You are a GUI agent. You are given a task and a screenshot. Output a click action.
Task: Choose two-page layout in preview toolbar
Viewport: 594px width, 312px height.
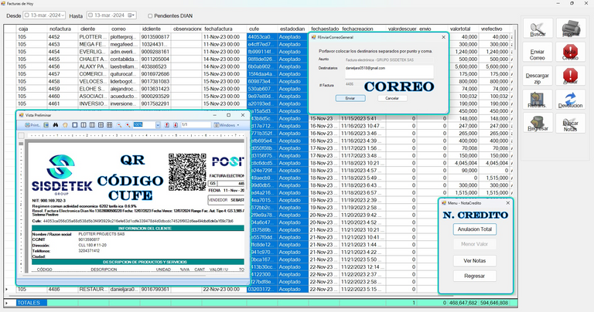click(84, 125)
